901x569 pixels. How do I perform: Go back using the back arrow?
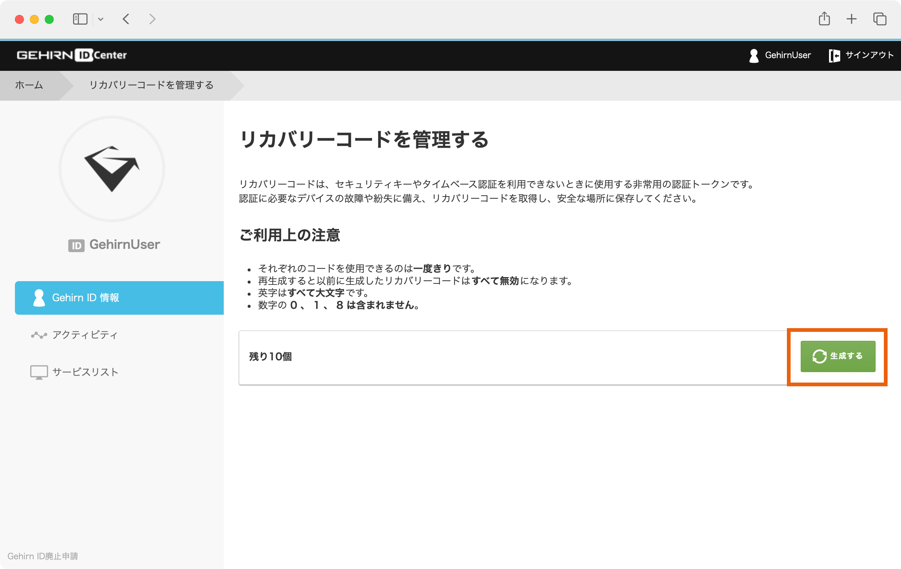pos(126,19)
